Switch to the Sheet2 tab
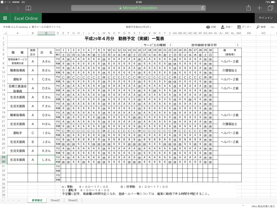This screenshot has width=277, height=208. [55, 200]
